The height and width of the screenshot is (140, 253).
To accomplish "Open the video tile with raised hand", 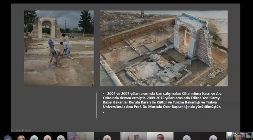I will 81,136.
